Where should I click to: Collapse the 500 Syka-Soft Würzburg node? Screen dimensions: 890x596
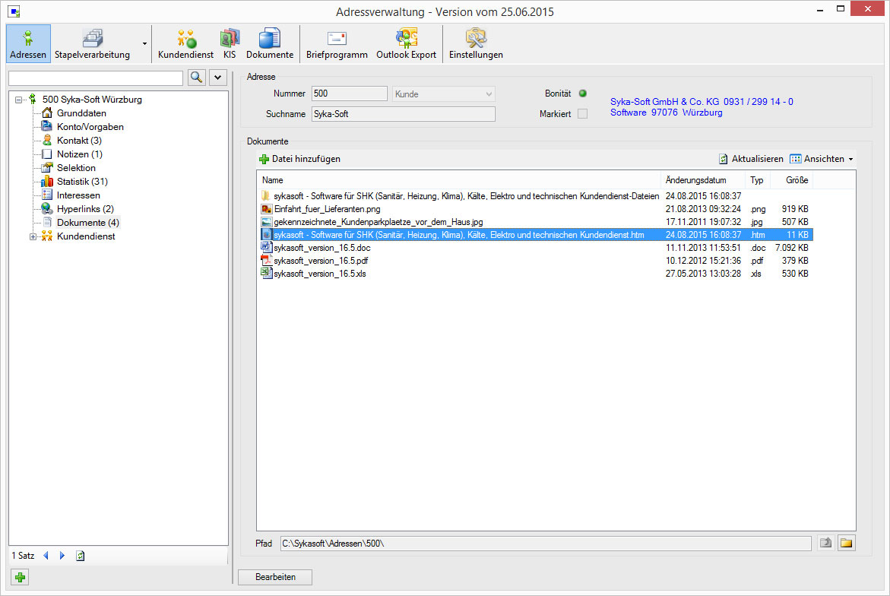click(19, 100)
